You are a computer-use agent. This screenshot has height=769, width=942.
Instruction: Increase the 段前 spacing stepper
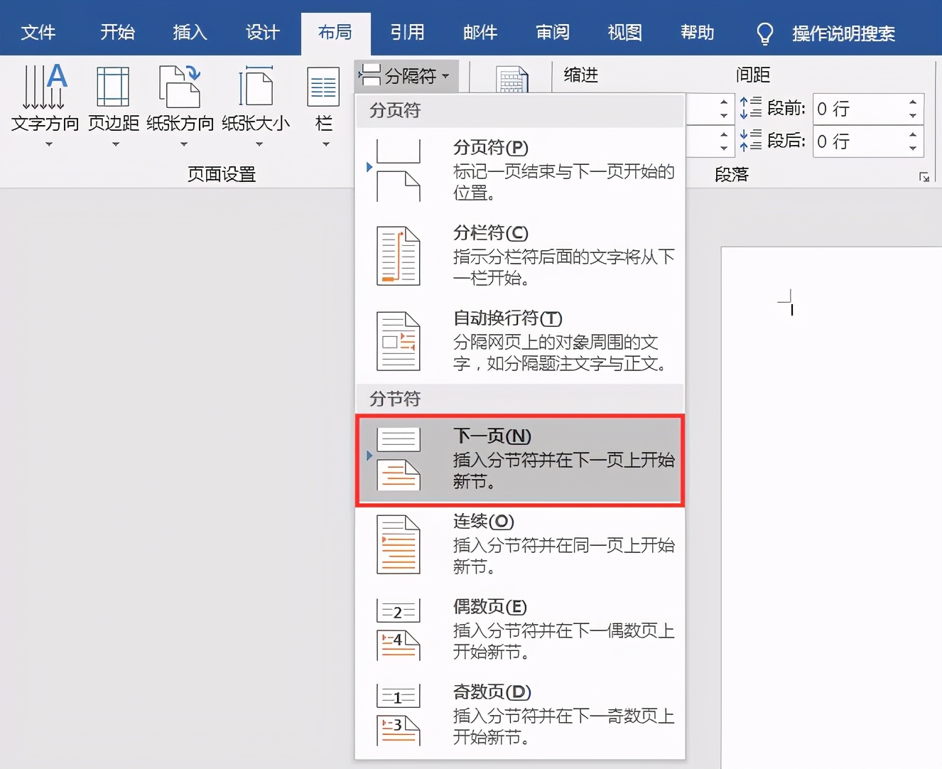tap(914, 102)
